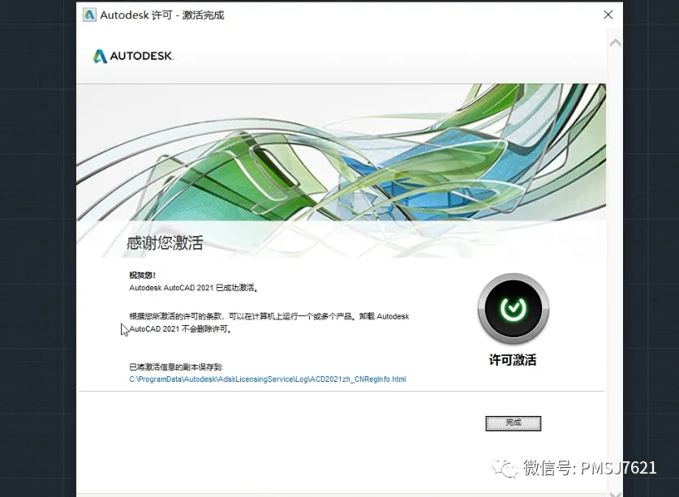The height and width of the screenshot is (497, 679).
Task: Click the Autodesk app icon in the title bar
Action: (89, 15)
